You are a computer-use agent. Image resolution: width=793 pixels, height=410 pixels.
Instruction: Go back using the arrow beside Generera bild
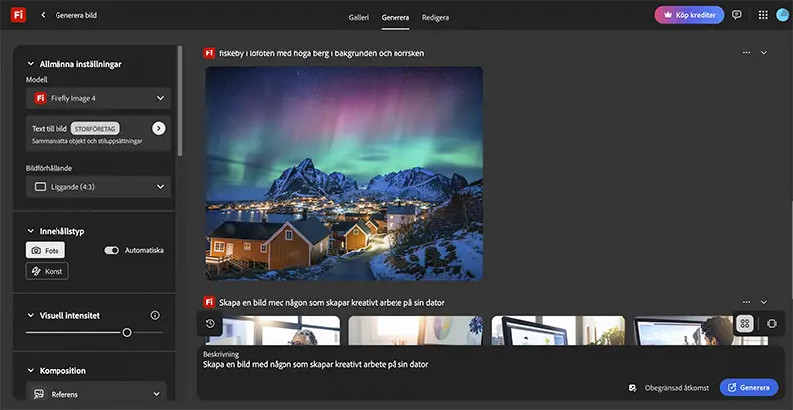click(x=43, y=15)
